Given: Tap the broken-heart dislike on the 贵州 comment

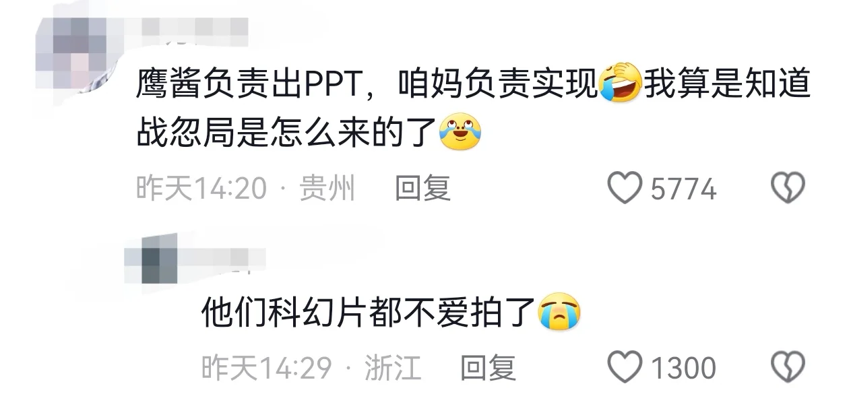Looking at the screenshot, I should coord(788,189).
